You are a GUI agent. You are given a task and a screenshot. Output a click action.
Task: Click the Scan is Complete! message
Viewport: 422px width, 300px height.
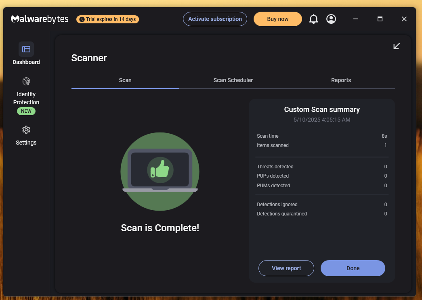tap(160, 228)
